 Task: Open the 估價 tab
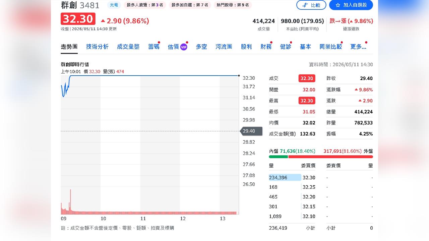click(173, 47)
